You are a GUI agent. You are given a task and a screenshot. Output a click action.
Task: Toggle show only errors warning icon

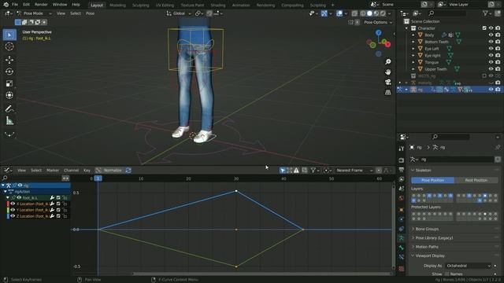pyautogui.click(x=296, y=171)
